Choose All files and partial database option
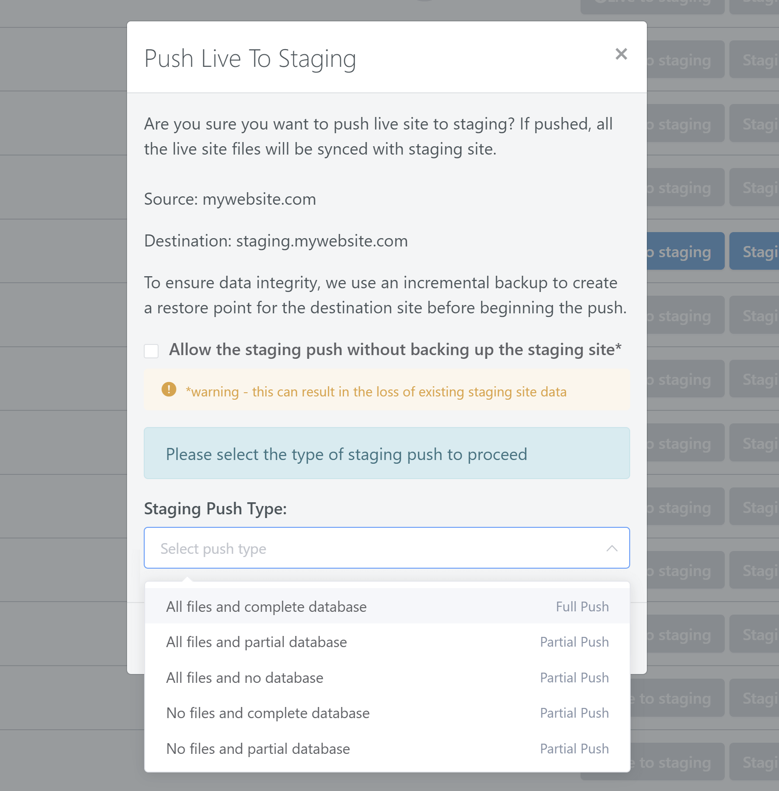The height and width of the screenshot is (791, 779). [256, 642]
